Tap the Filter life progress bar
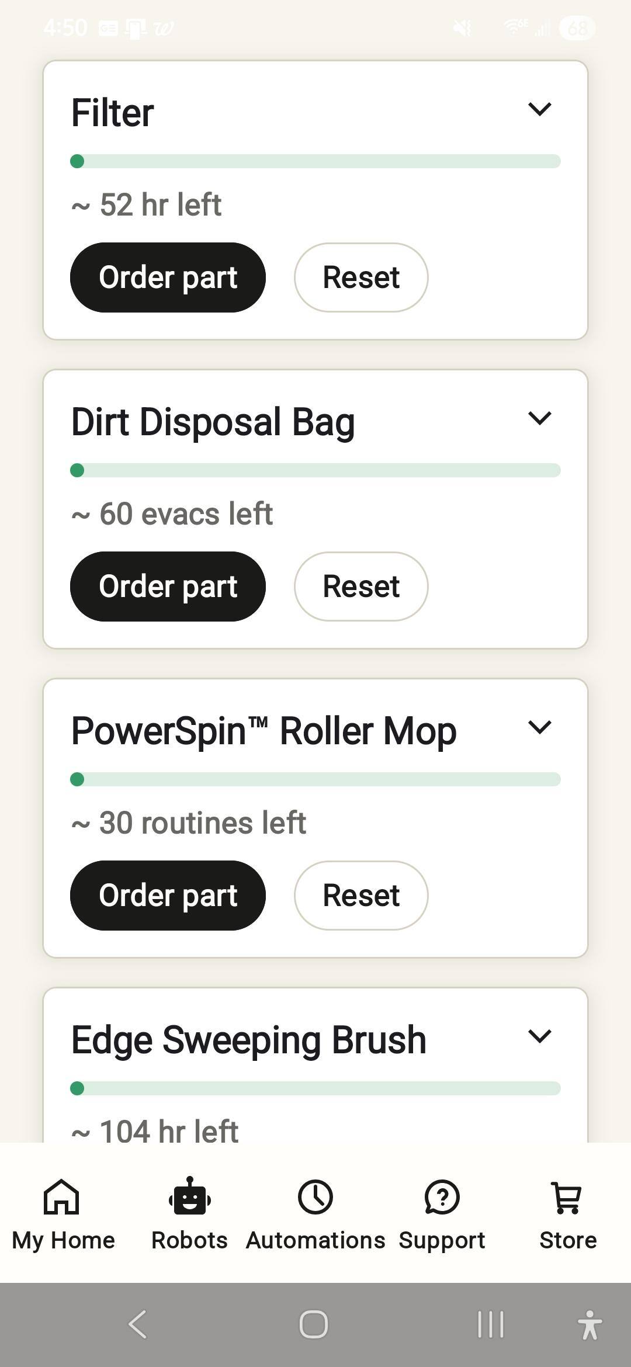This screenshot has width=631, height=1367. click(315, 161)
